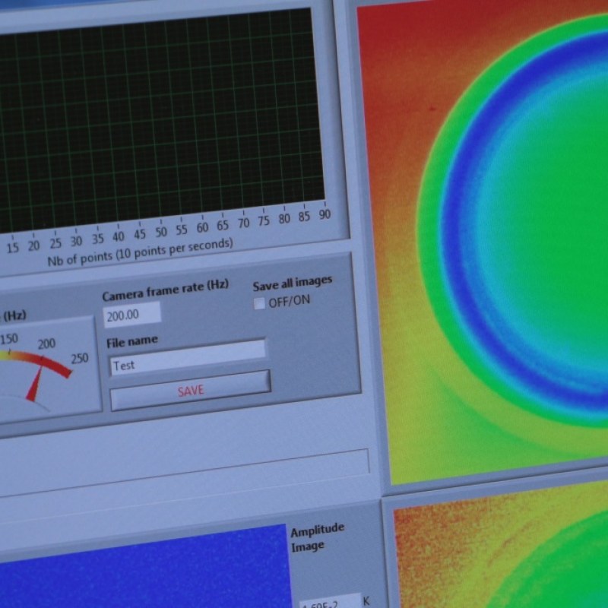Click the 50 tick on the chart axis

point(161,232)
